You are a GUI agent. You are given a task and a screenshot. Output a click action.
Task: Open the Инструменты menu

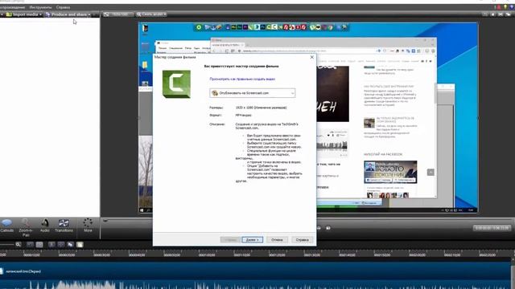(x=40, y=7)
